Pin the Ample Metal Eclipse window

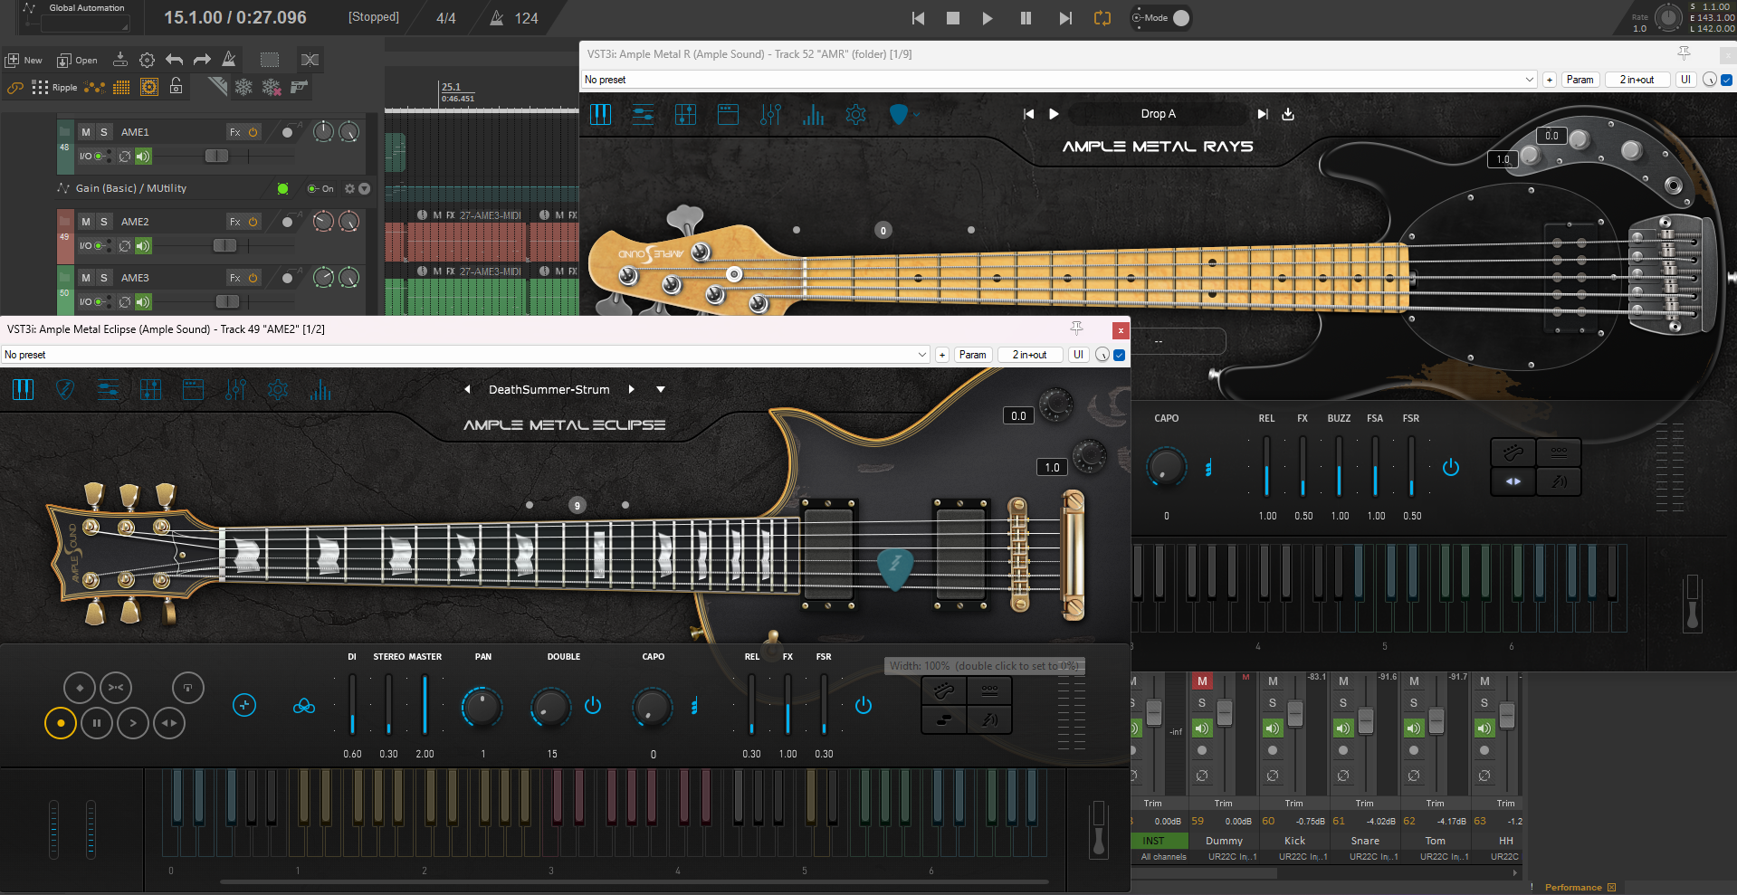coord(1076,329)
